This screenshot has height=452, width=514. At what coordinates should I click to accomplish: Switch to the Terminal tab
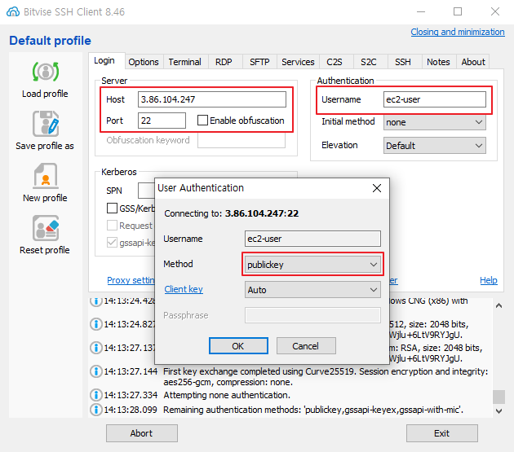click(x=185, y=62)
